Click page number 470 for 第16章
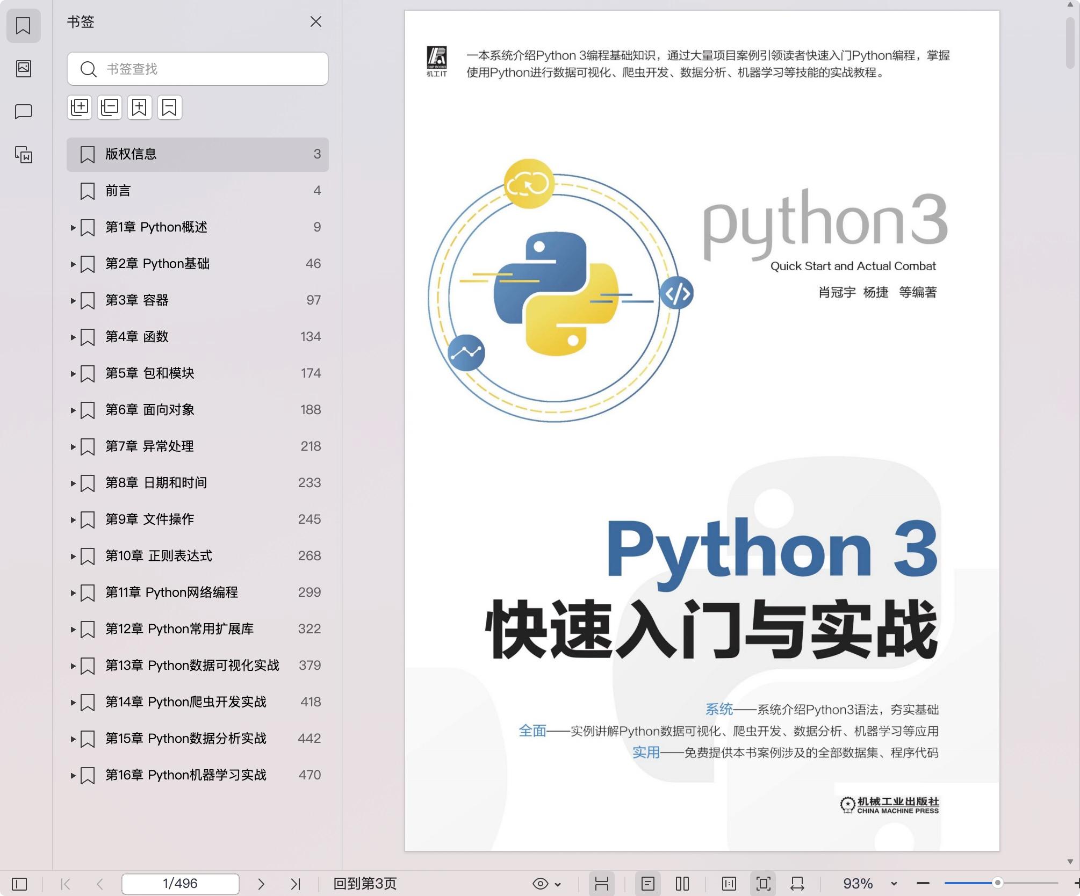The width and height of the screenshot is (1080, 896). (x=310, y=775)
